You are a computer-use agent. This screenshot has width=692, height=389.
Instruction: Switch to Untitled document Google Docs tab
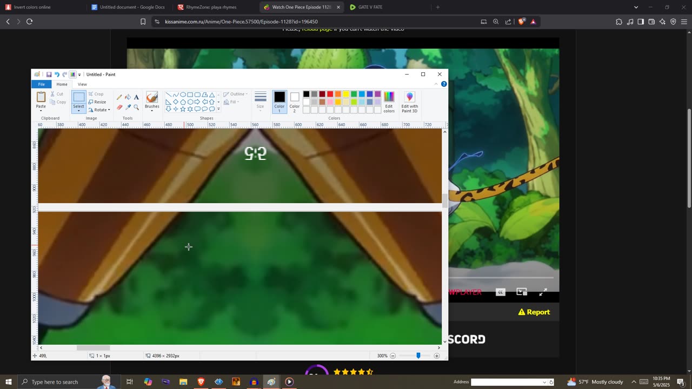[130, 7]
